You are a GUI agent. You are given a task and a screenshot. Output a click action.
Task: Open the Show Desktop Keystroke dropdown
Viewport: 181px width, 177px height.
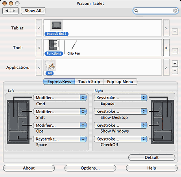[120, 111]
